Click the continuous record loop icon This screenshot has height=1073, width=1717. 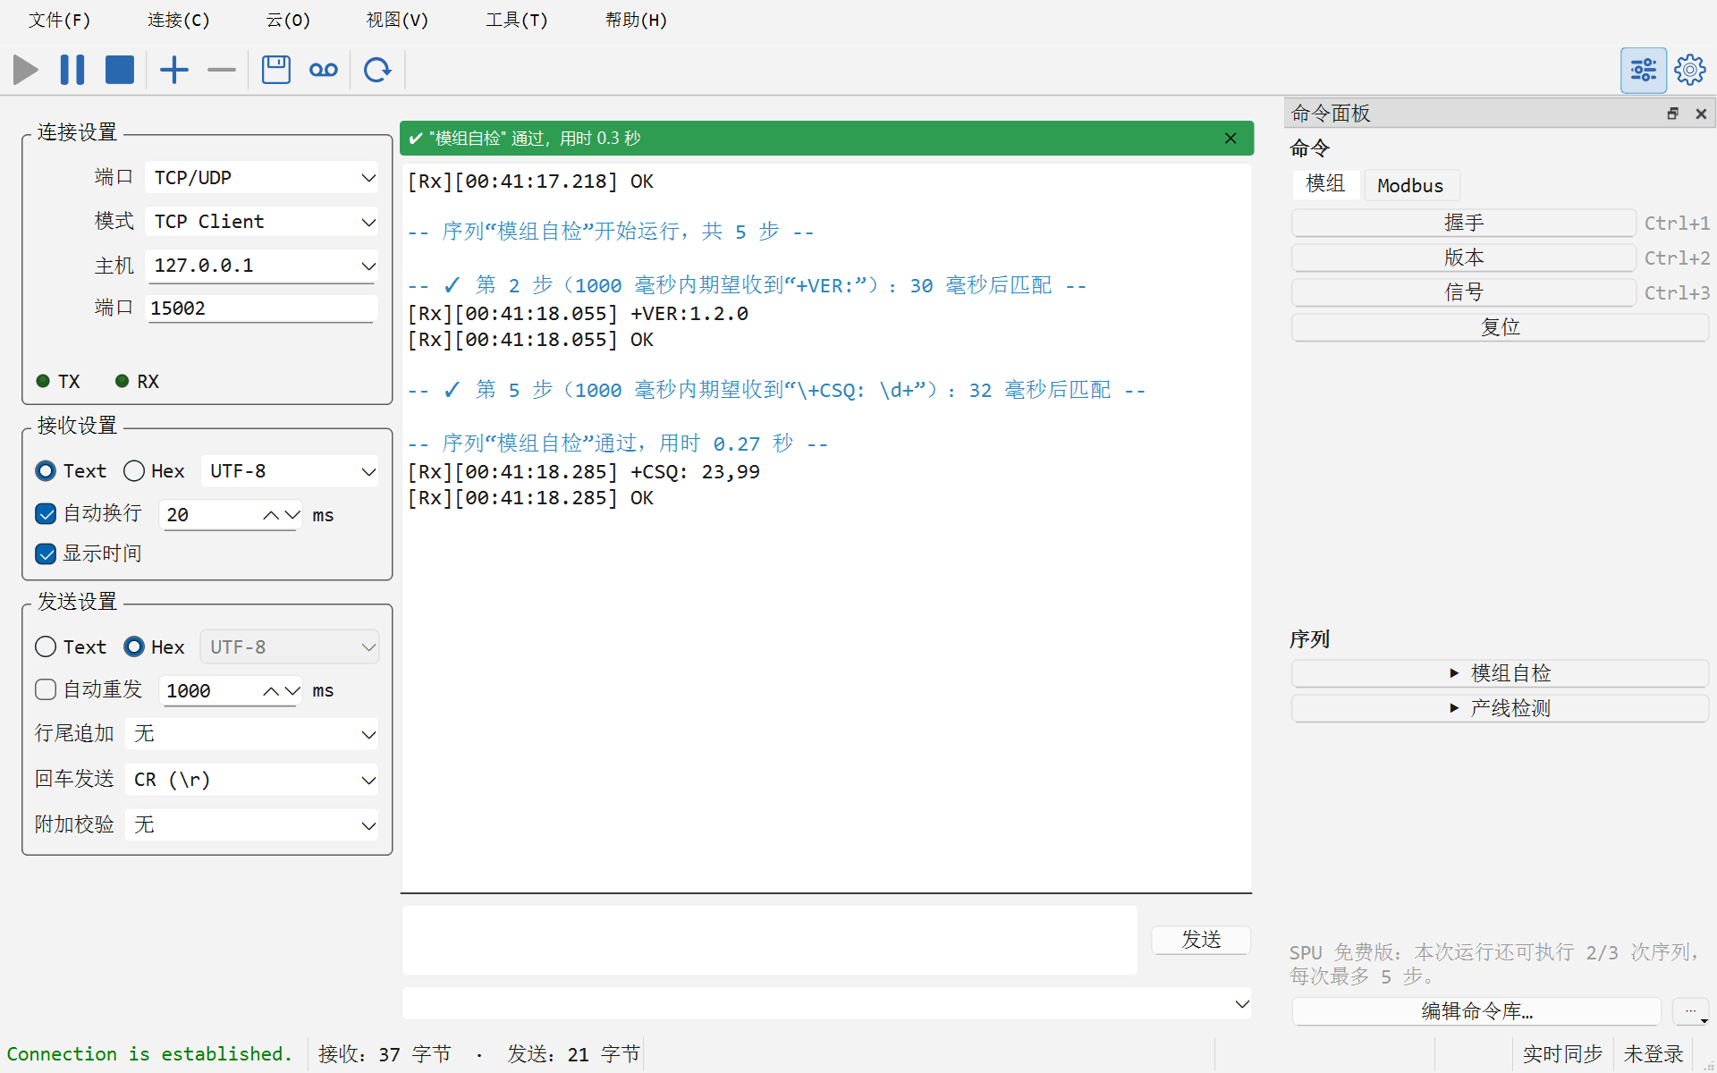324,70
